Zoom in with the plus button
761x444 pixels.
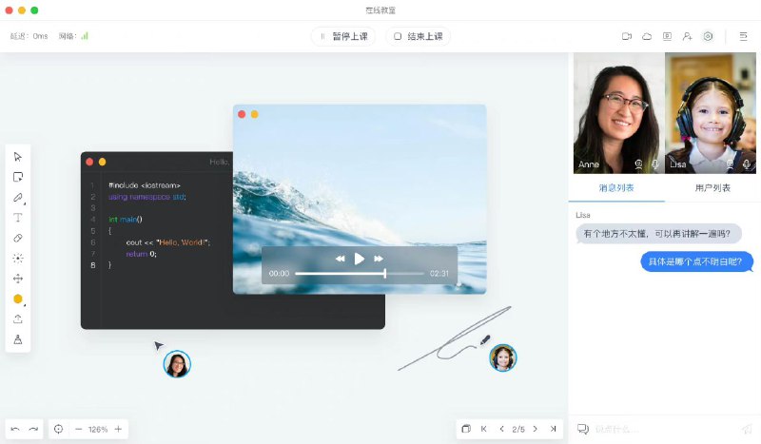(x=118, y=429)
